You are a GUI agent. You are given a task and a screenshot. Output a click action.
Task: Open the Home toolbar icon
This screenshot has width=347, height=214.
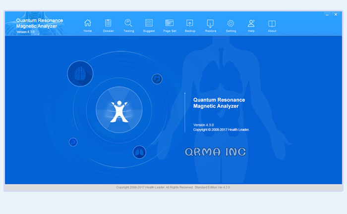click(x=88, y=23)
